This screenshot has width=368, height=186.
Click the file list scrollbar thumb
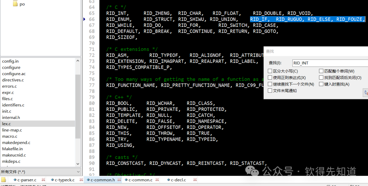coord(78,106)
